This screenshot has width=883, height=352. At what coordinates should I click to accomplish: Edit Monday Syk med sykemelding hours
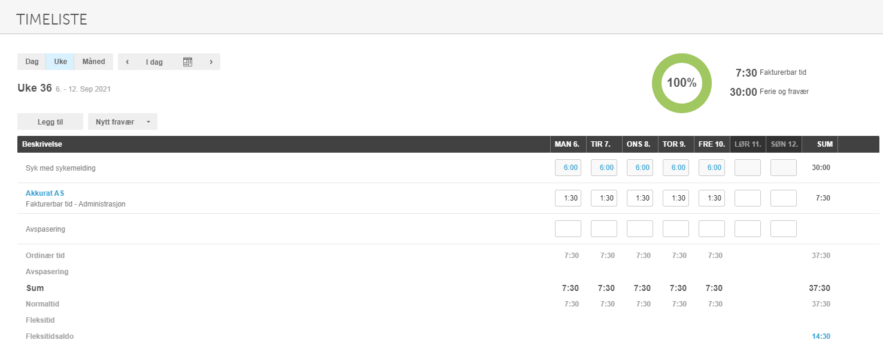click(x=568, y=168)
